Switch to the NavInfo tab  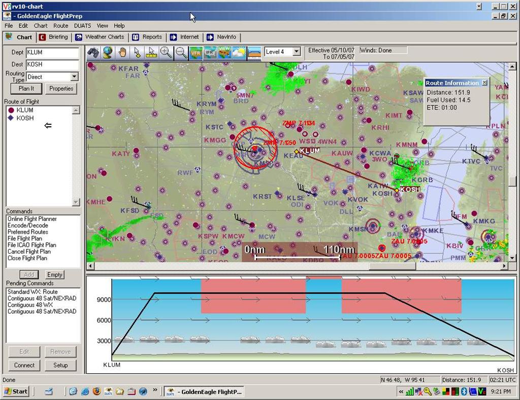tap(221, 37)
